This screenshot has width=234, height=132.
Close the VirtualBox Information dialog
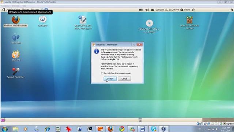(140, 45)
